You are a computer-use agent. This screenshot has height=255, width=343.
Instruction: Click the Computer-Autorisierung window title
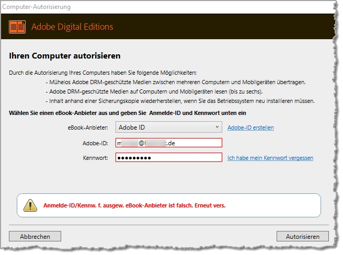36,7
